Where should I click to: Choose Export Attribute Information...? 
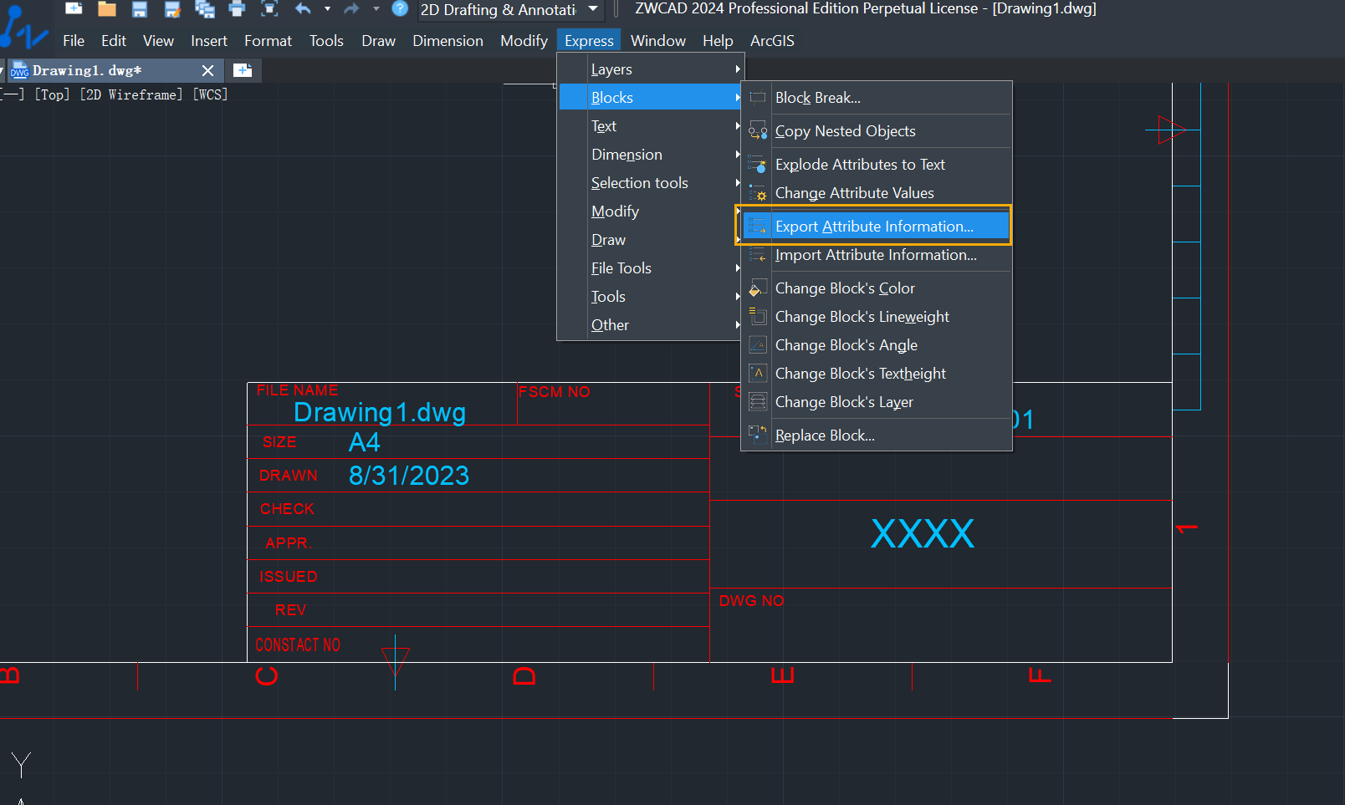(x=877, y=227)
